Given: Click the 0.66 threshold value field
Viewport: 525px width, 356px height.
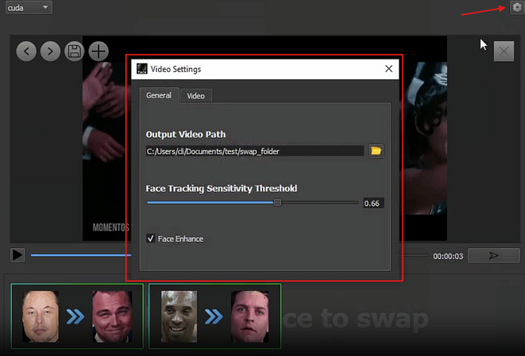Looking at the screenshot, I should pyautogui.click(x=373, y=203).
